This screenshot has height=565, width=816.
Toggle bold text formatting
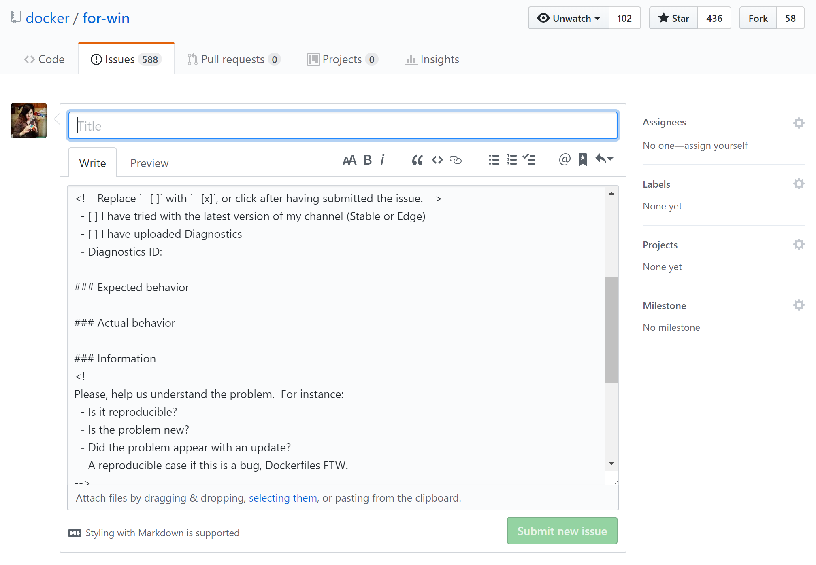tap(367, 160)
